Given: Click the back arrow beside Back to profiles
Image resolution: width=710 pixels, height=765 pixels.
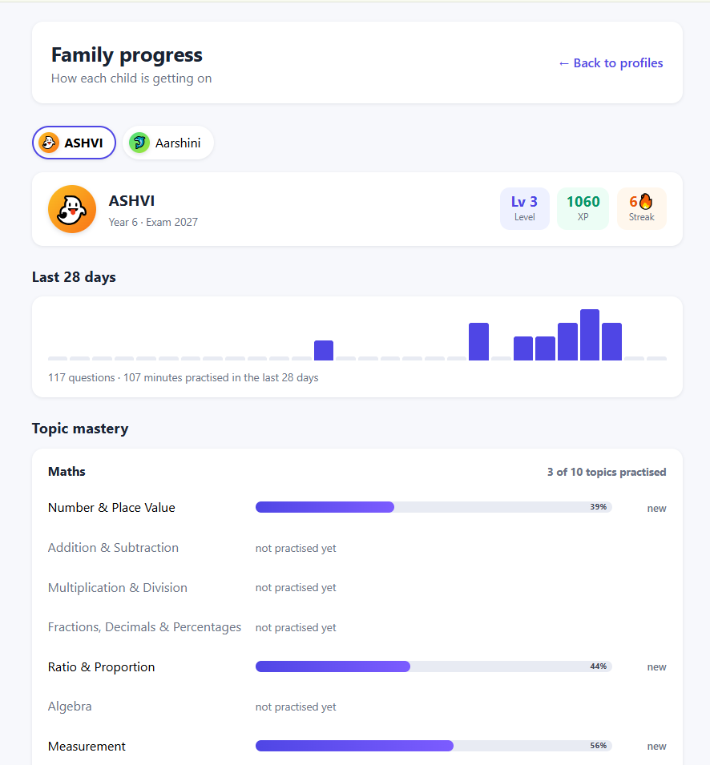Looking at the screenshot, I should pyautogui.click(x=563, y=63).
